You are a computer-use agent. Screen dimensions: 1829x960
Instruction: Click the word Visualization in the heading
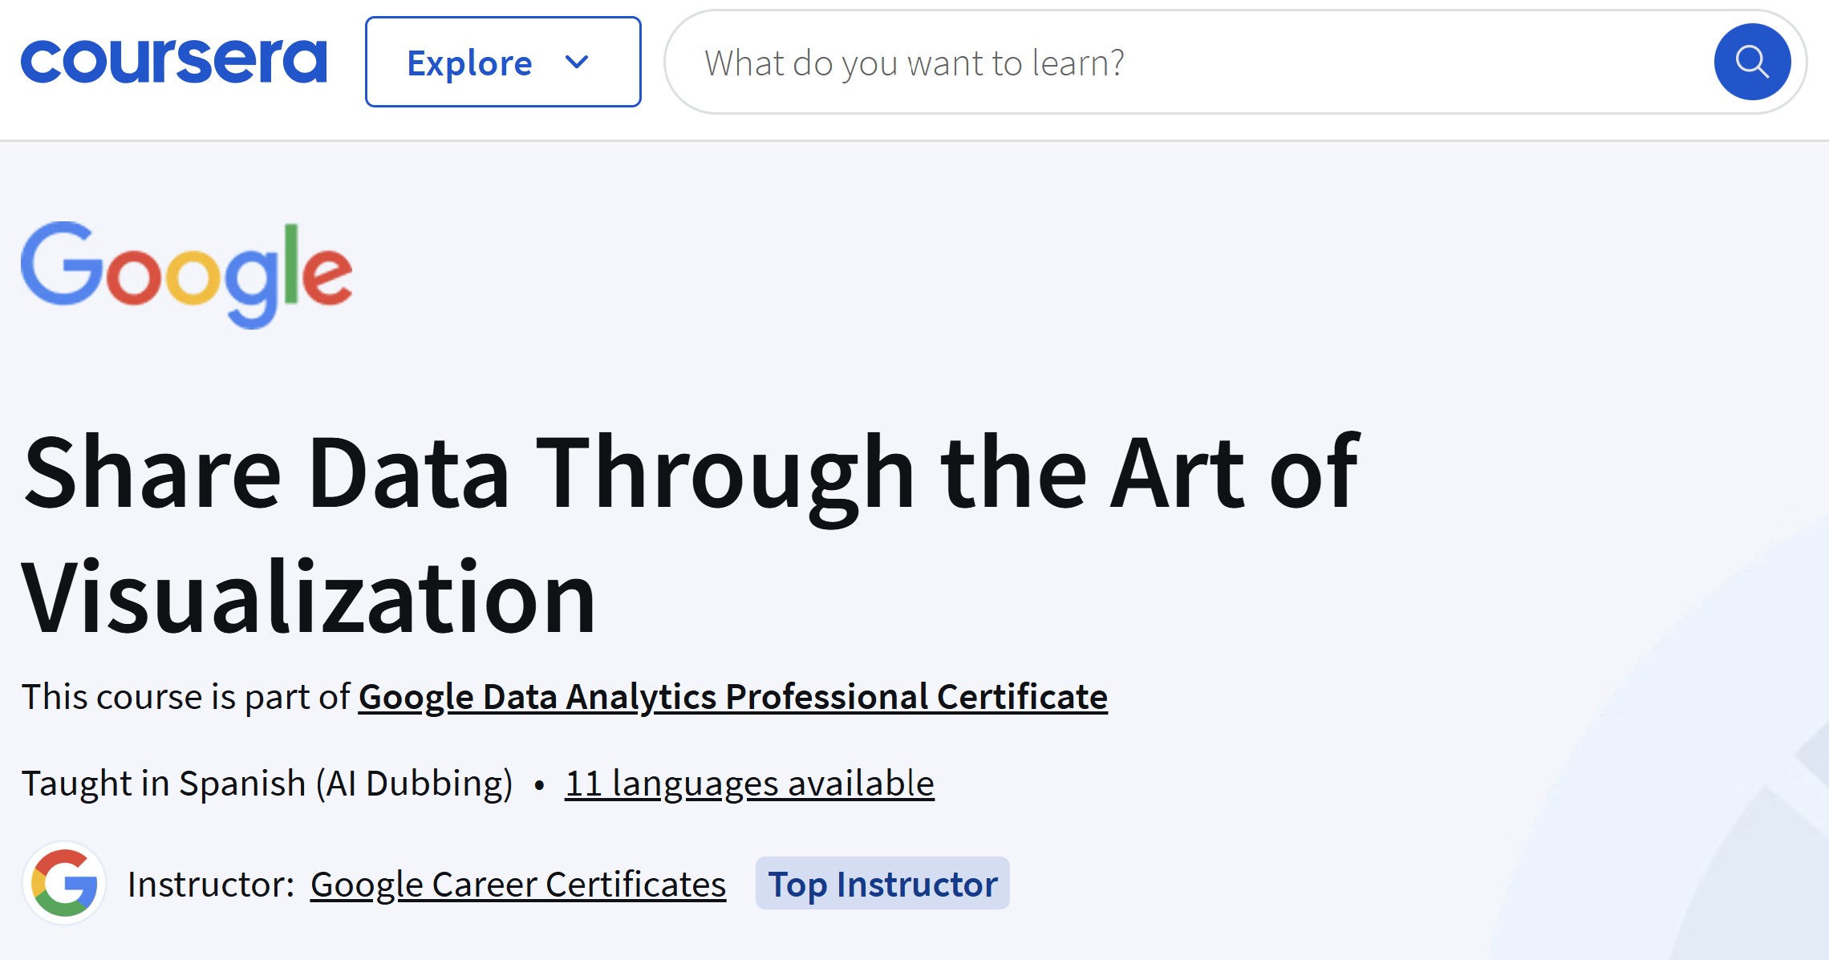pyautogui.click(x=309, y=597)
